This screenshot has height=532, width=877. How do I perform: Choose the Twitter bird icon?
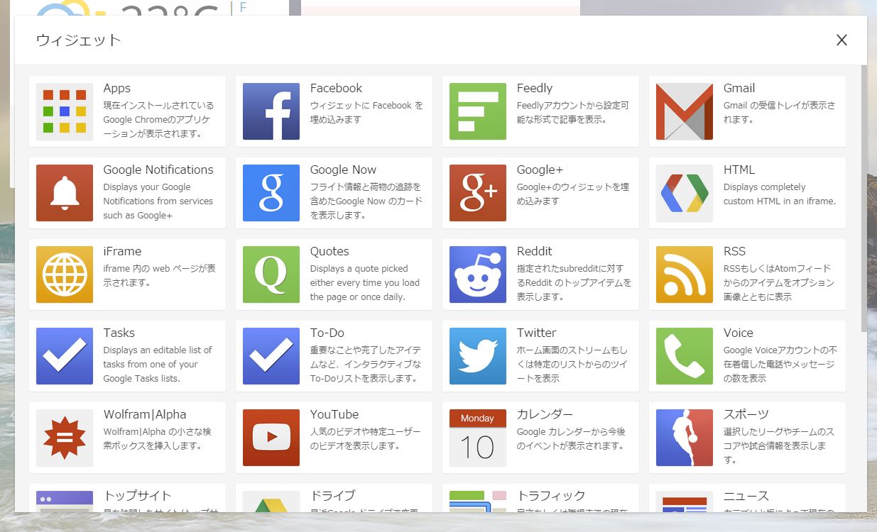(478, 356)
